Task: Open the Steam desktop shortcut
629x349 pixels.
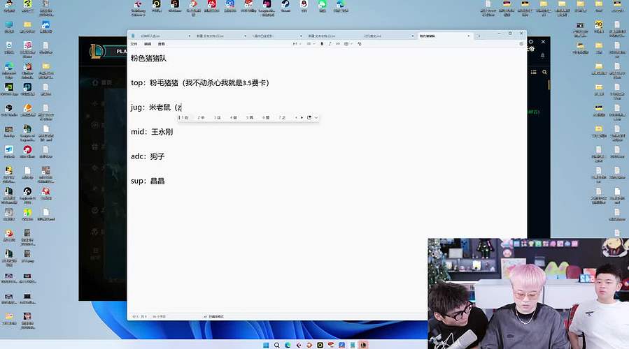Action: [285, 6]
